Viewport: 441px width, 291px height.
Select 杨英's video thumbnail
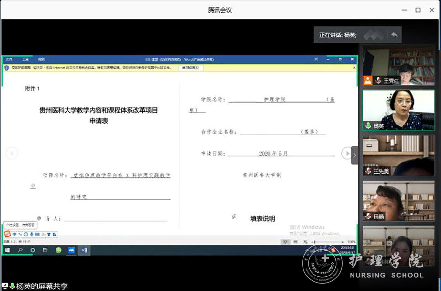(x=398, y=110)
